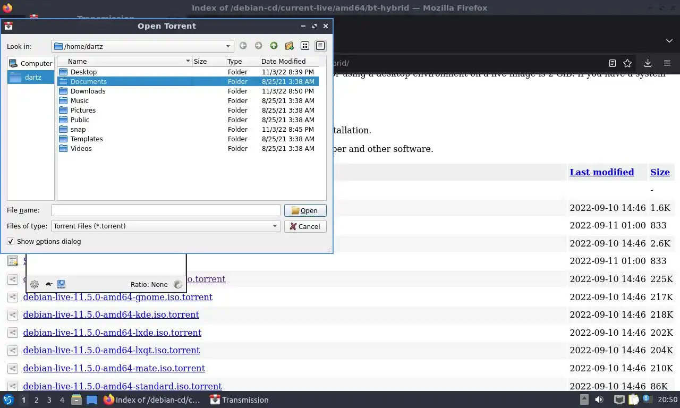Switch file dialog to detail view

(x=320, y=46)
